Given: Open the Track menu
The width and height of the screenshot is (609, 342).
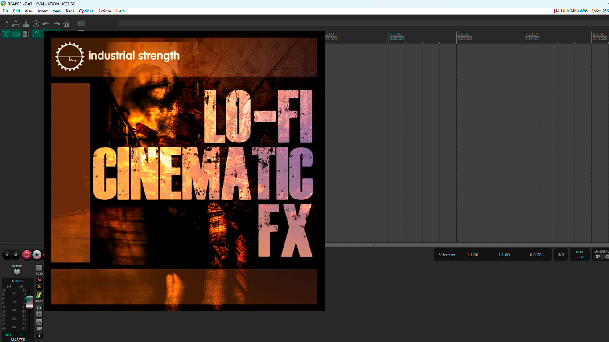Looking at the screenshot, I should tap(70, 11).
